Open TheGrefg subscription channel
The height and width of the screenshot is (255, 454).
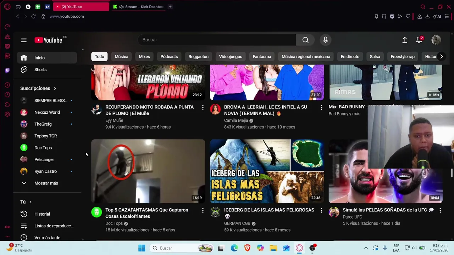(x=47, y=124)
